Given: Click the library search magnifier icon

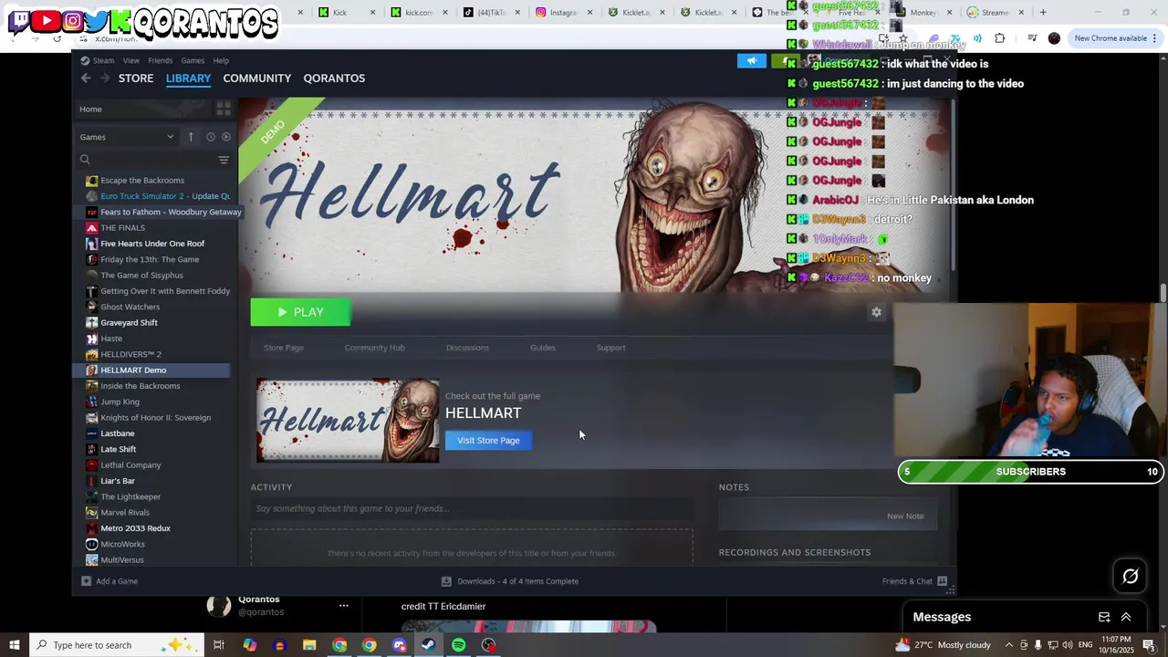Looking at the screenshot, I should [x=85, y=160].
